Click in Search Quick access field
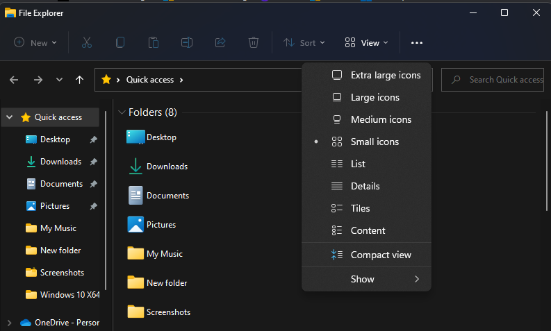This screenshot has height=331, width=551. pyautogui.click(x=493, y=80)
